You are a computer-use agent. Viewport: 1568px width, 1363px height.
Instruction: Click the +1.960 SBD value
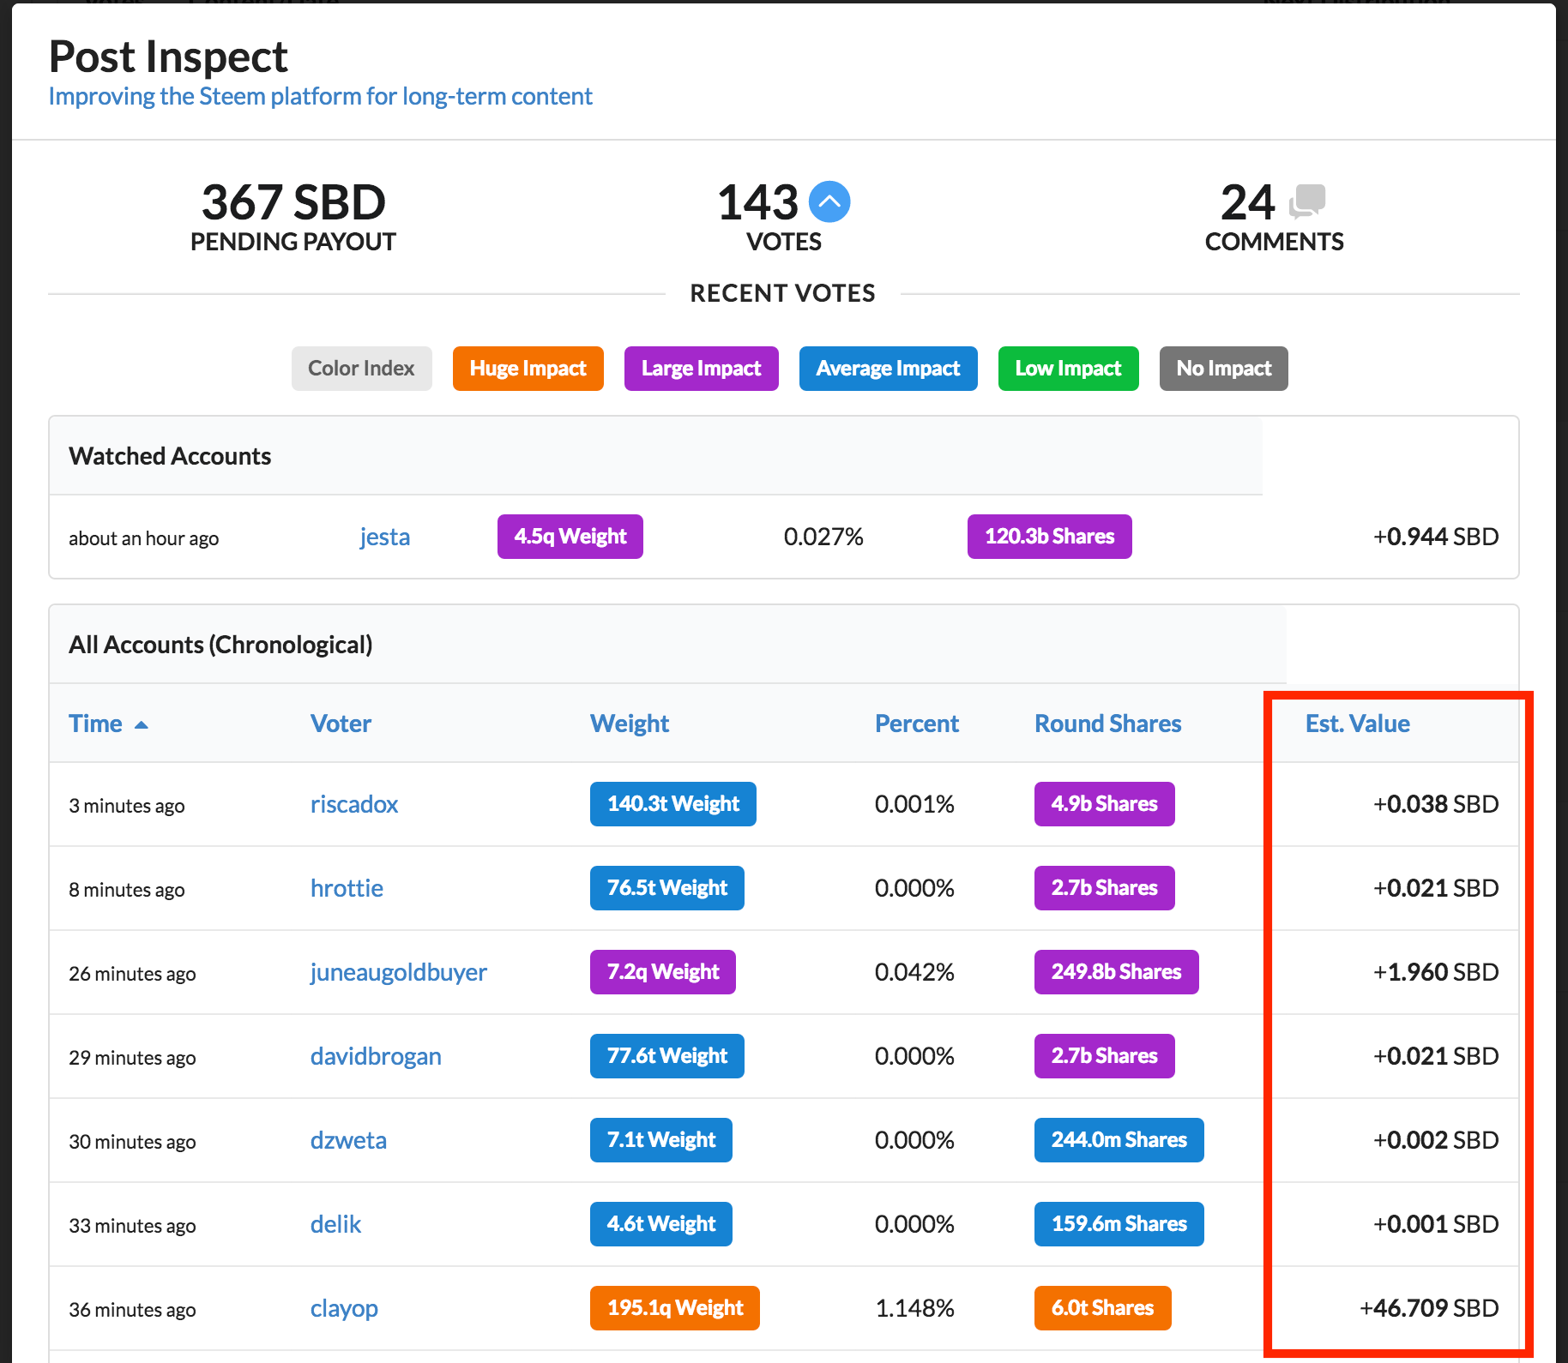pyautogui.click(x=1436, y=972)
